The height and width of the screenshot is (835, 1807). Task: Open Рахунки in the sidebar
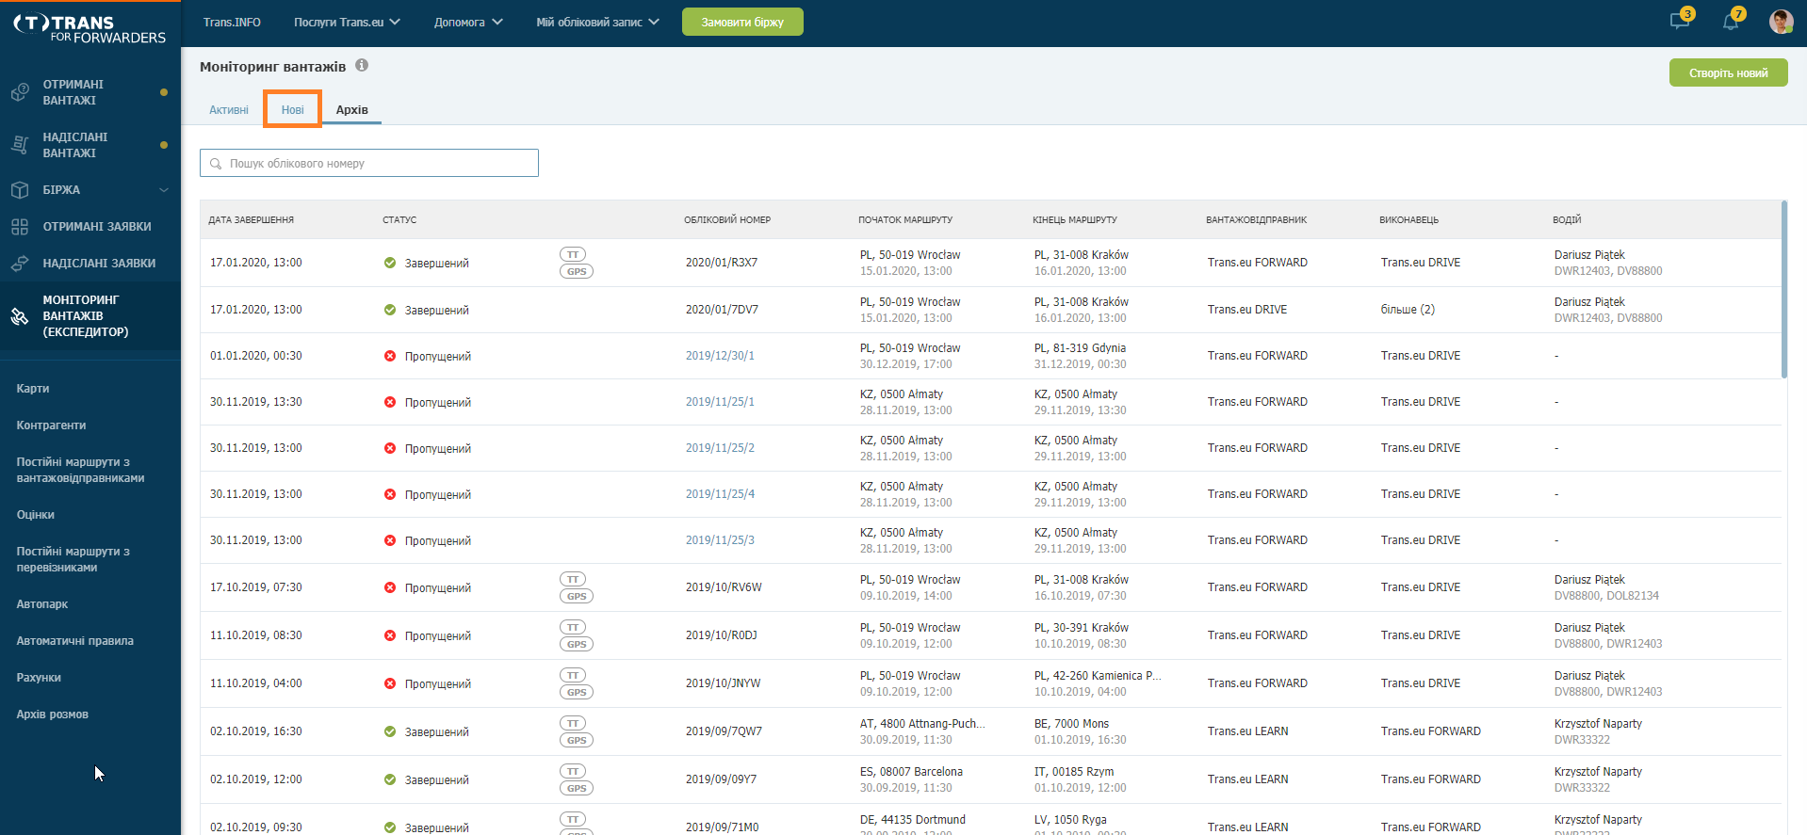click(39, 678)
